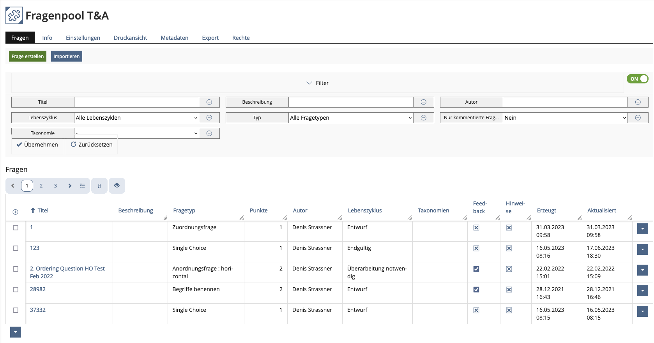The image size is (654, 343).
Task: Go to next page with right arrow
Action: [70, 186]
